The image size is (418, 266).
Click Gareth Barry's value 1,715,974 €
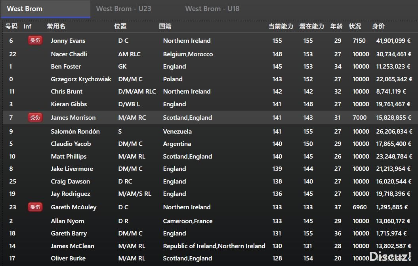click(x=391, y=233)
